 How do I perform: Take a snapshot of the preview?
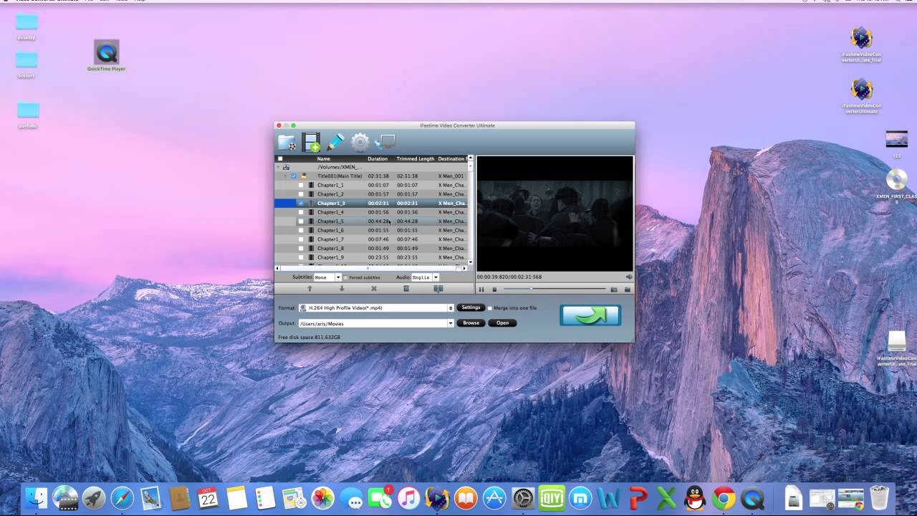click(x=614, y=290)
